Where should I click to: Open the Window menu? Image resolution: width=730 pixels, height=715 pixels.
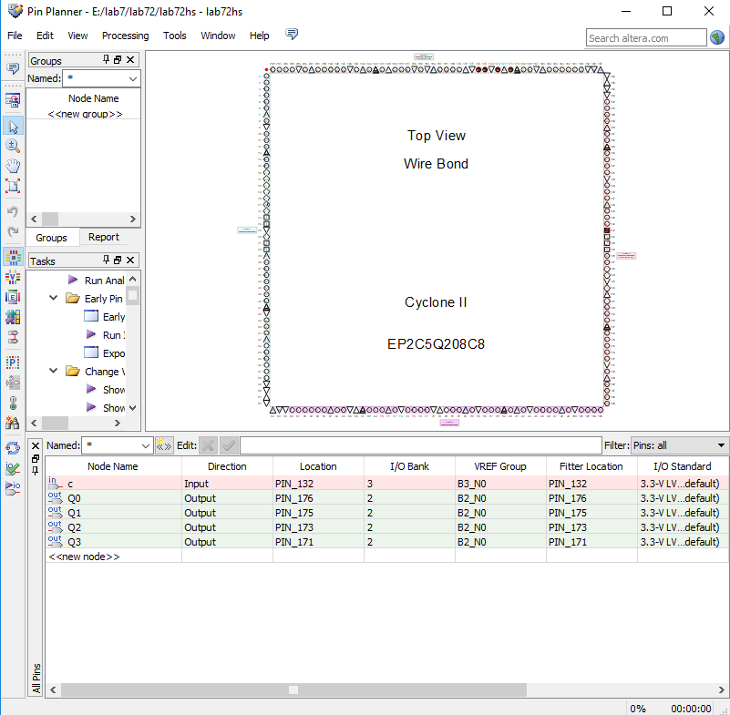coord(218,36)
